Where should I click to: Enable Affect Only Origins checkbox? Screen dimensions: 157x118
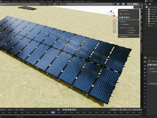point(128,28)
